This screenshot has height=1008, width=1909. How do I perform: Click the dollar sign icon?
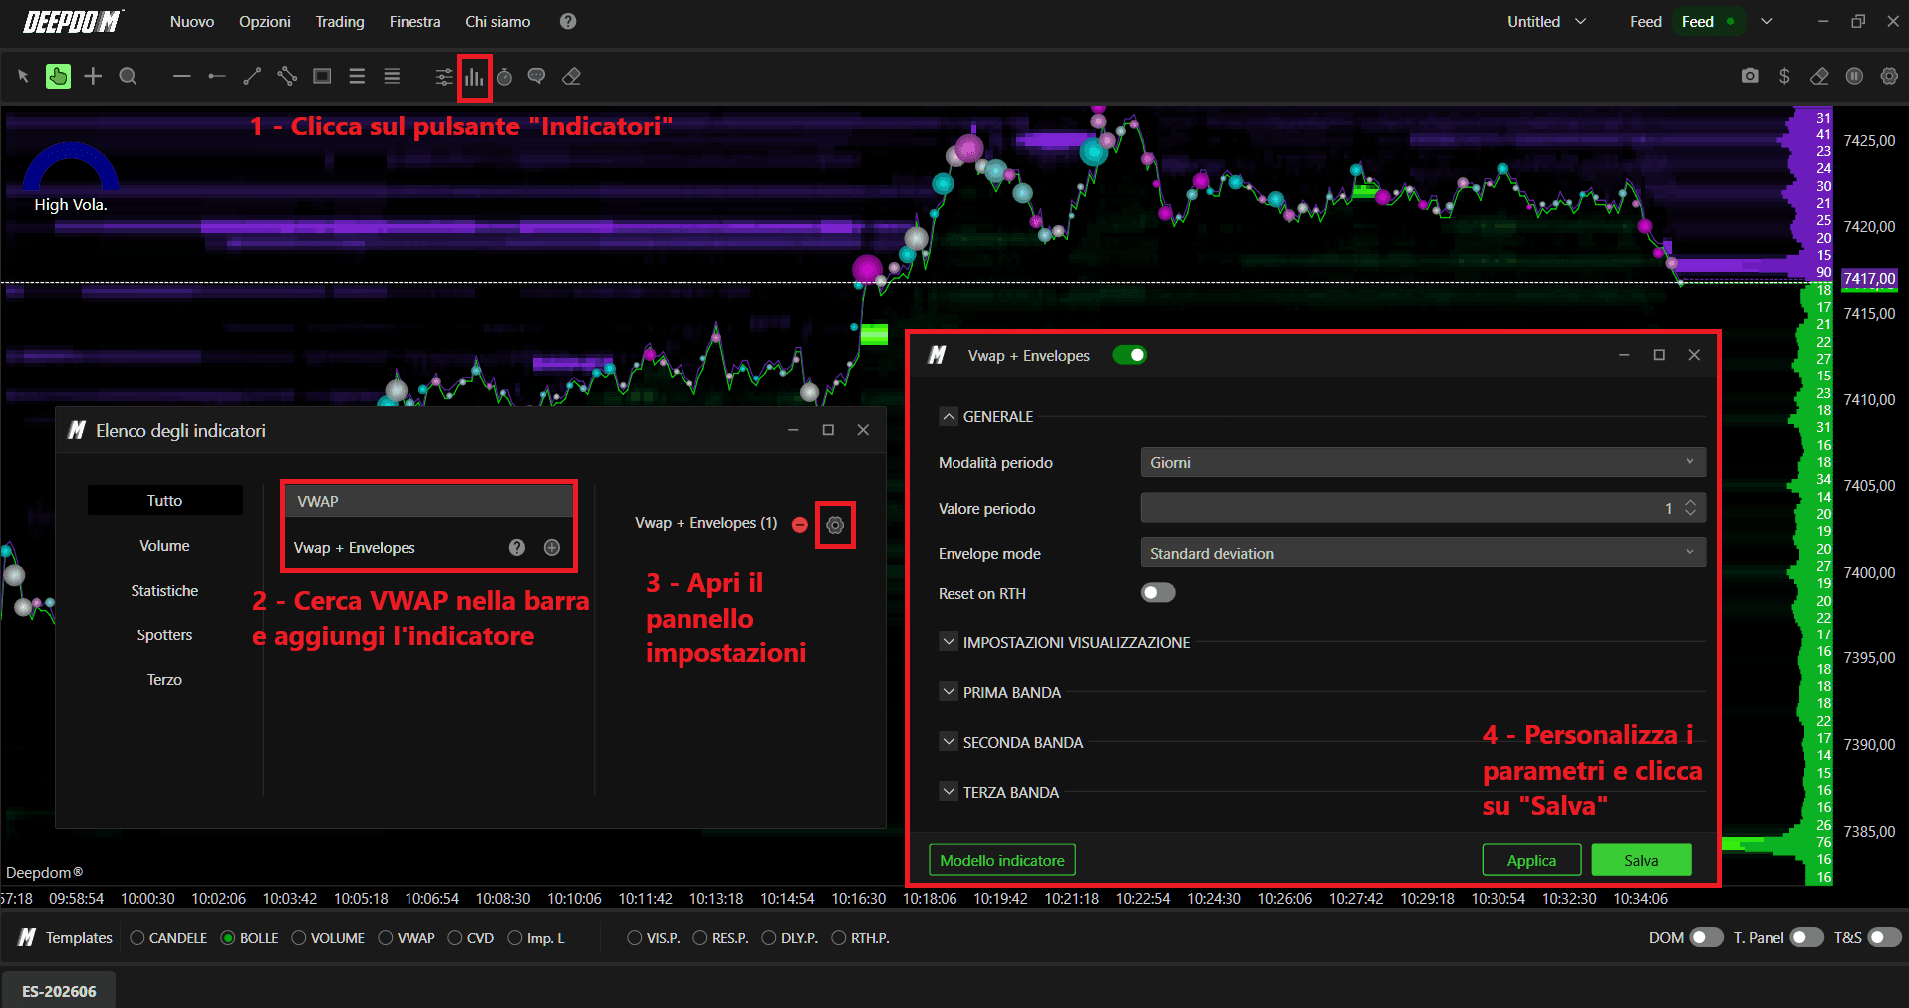[x=1784, y=76]
